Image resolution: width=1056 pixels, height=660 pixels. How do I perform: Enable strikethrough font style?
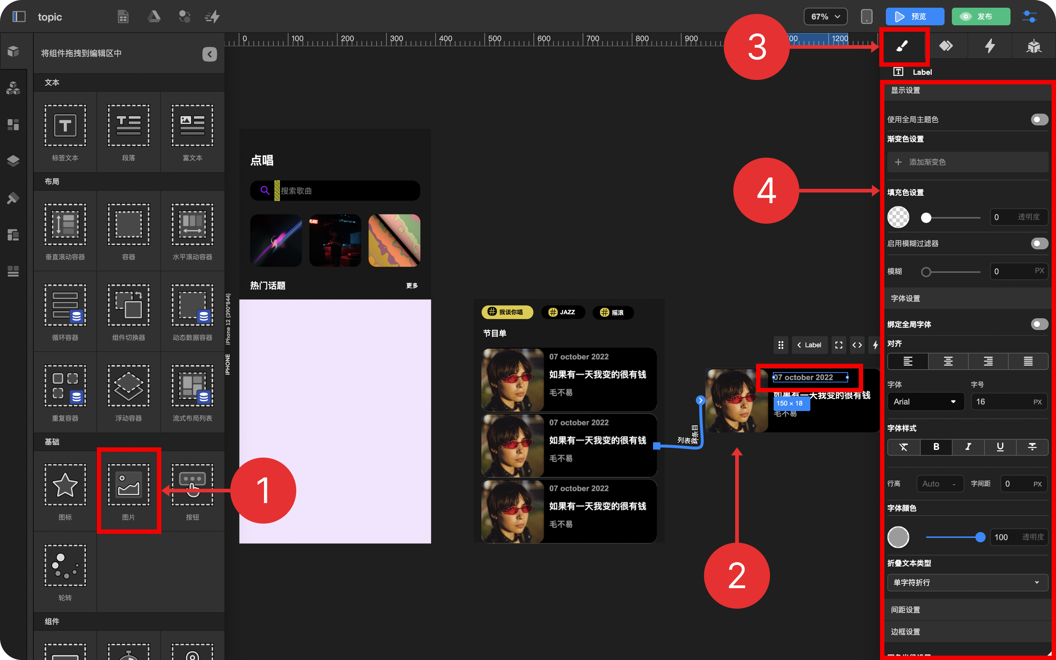click(x=1032, y=447)
